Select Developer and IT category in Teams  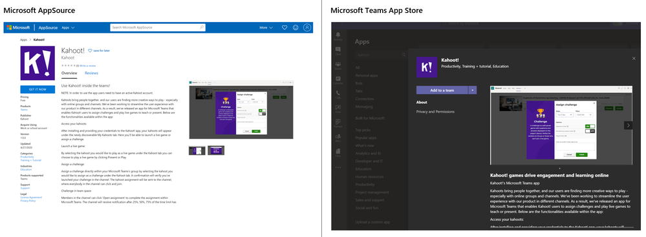tap(369, 161)
